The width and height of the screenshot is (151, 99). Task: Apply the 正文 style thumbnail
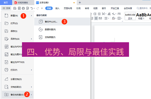point(130,16)
